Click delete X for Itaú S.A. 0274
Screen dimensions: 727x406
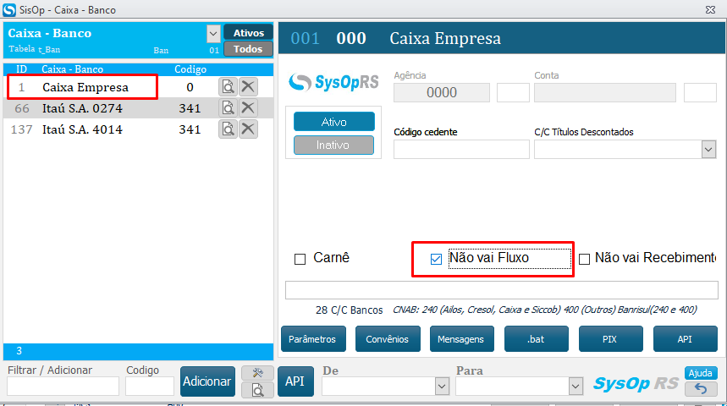pyautogui.click(x=248, y=107)
